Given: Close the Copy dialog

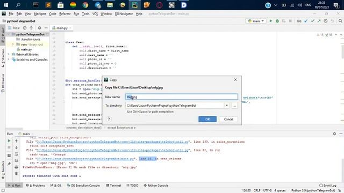Looking at the screenshot, I should 235,80.
